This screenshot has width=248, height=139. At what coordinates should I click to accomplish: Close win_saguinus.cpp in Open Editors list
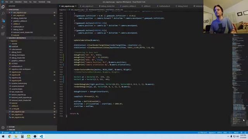point(9,12)
